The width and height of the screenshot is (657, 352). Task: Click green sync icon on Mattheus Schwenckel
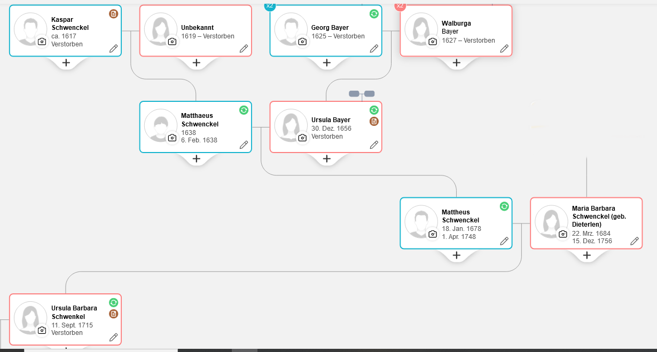[x=504, y=206]
